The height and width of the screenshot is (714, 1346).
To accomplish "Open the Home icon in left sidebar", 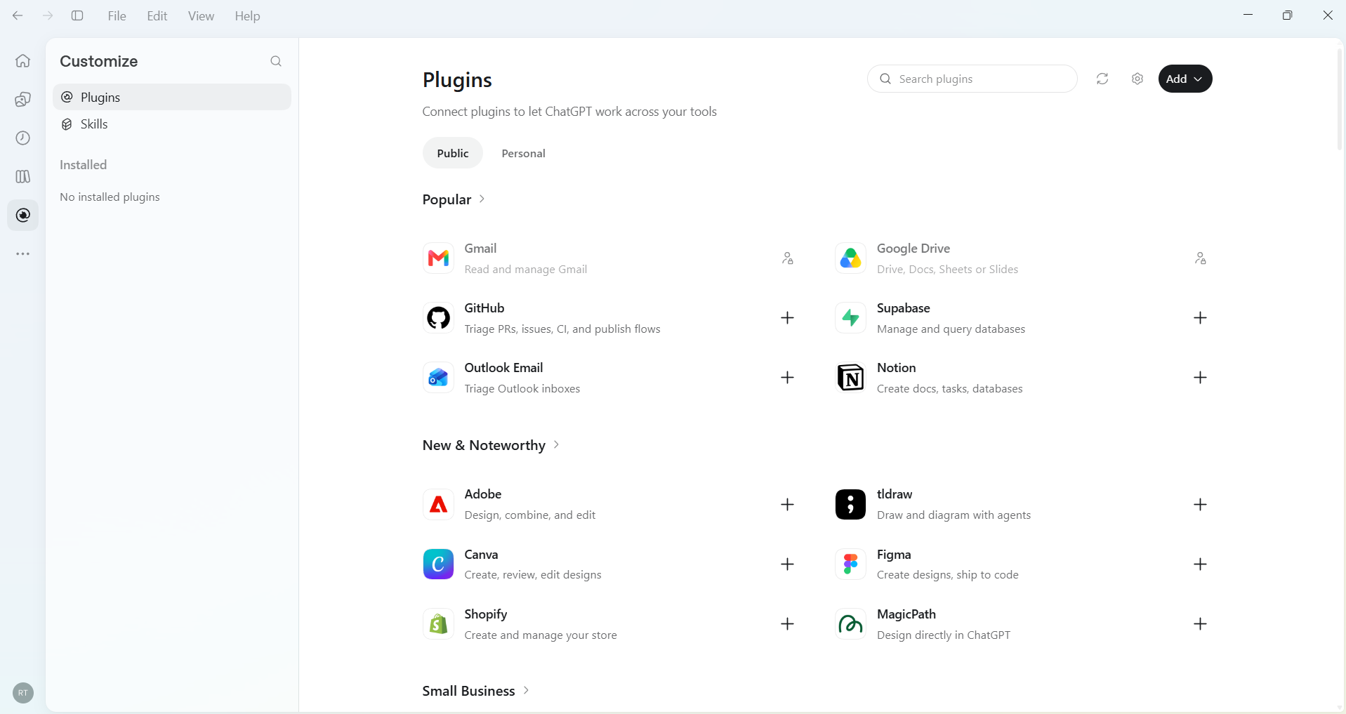I will pos(23,61).
